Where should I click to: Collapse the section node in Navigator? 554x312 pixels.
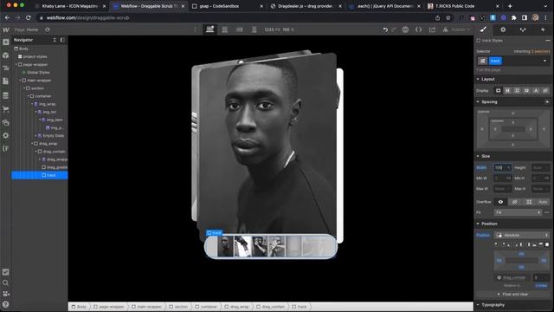point(24,88)
